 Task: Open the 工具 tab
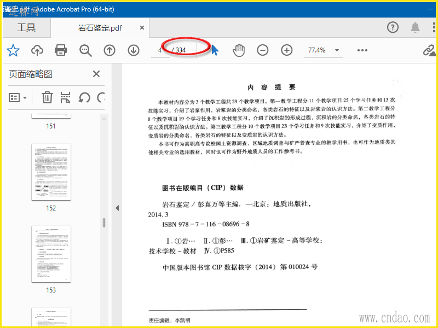pyautogui.click(x=26, y=28)
